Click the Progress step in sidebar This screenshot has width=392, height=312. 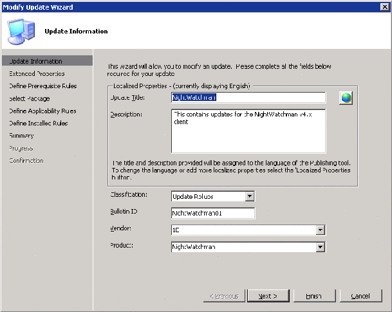tap(21, 148)
